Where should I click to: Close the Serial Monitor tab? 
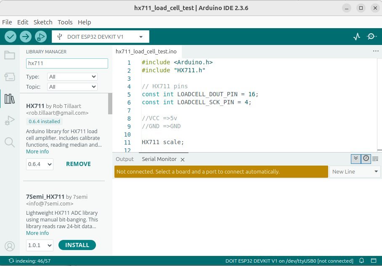click(x=183, y=159)
